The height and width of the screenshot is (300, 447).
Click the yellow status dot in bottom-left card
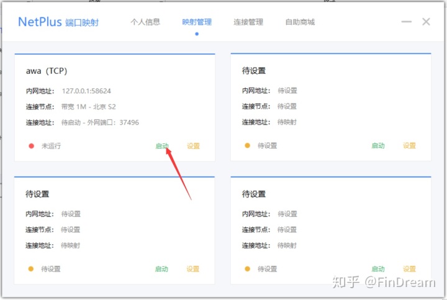[31, 269]
